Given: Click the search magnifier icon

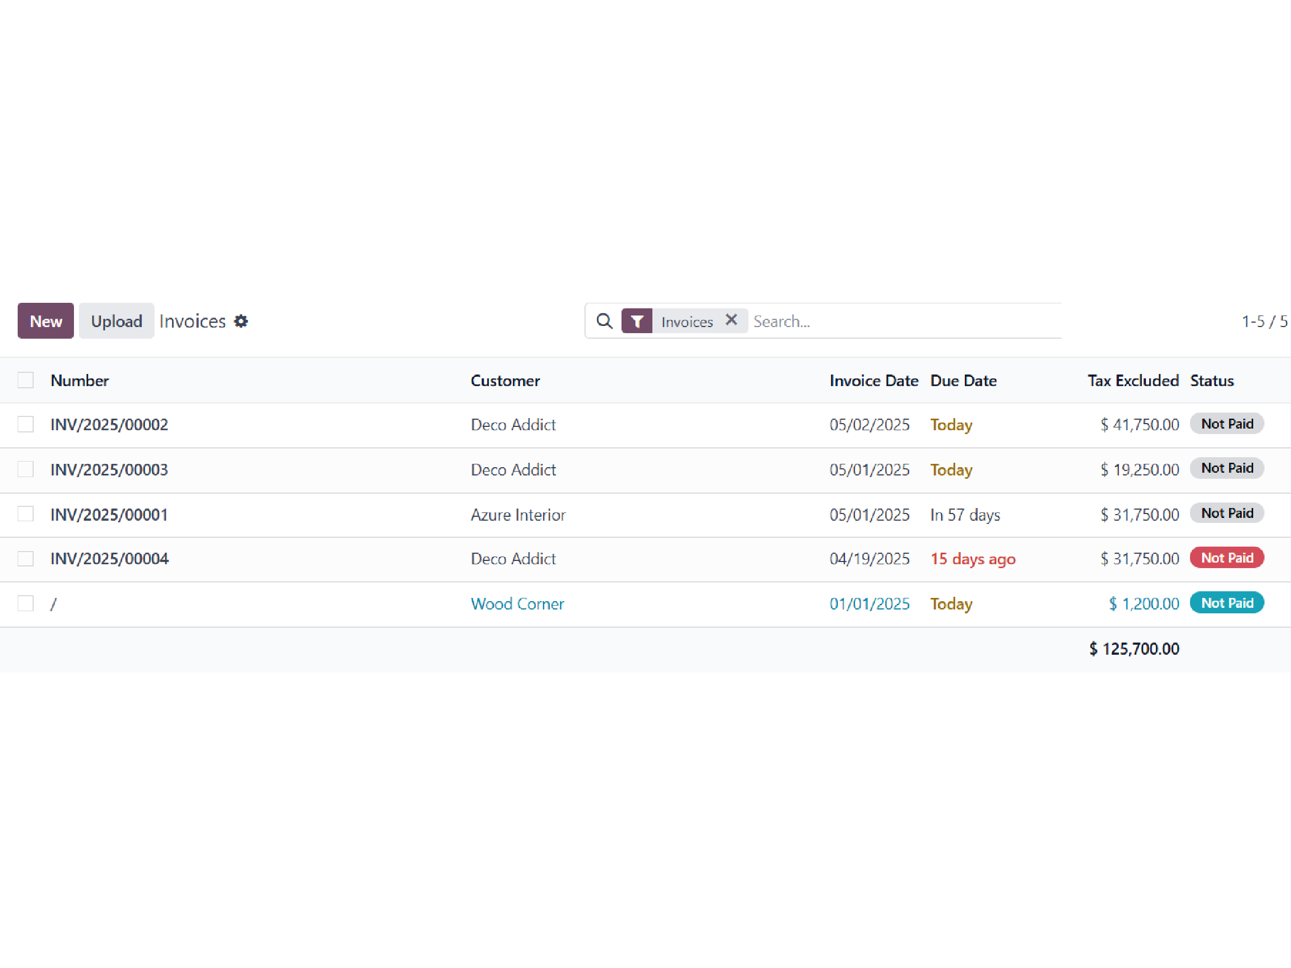Looking at the screenshot, I should click(x=604, y=322).
